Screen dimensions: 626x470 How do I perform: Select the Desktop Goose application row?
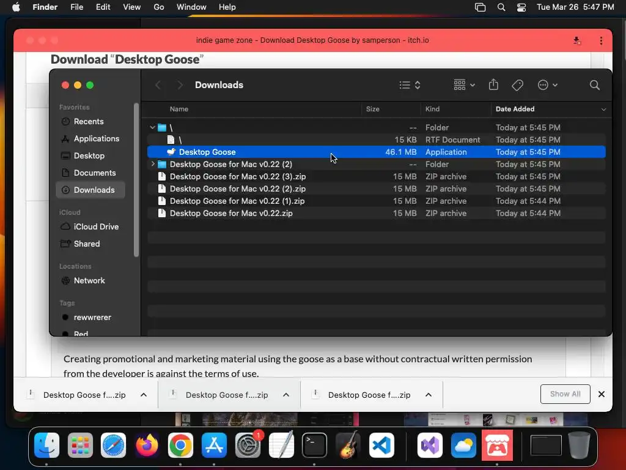[377, 152]
